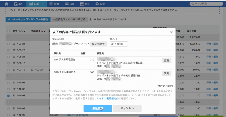The height and width of the screenshot is (117, 226).
Task: Open the レポート menu
Action: [36, 4]
